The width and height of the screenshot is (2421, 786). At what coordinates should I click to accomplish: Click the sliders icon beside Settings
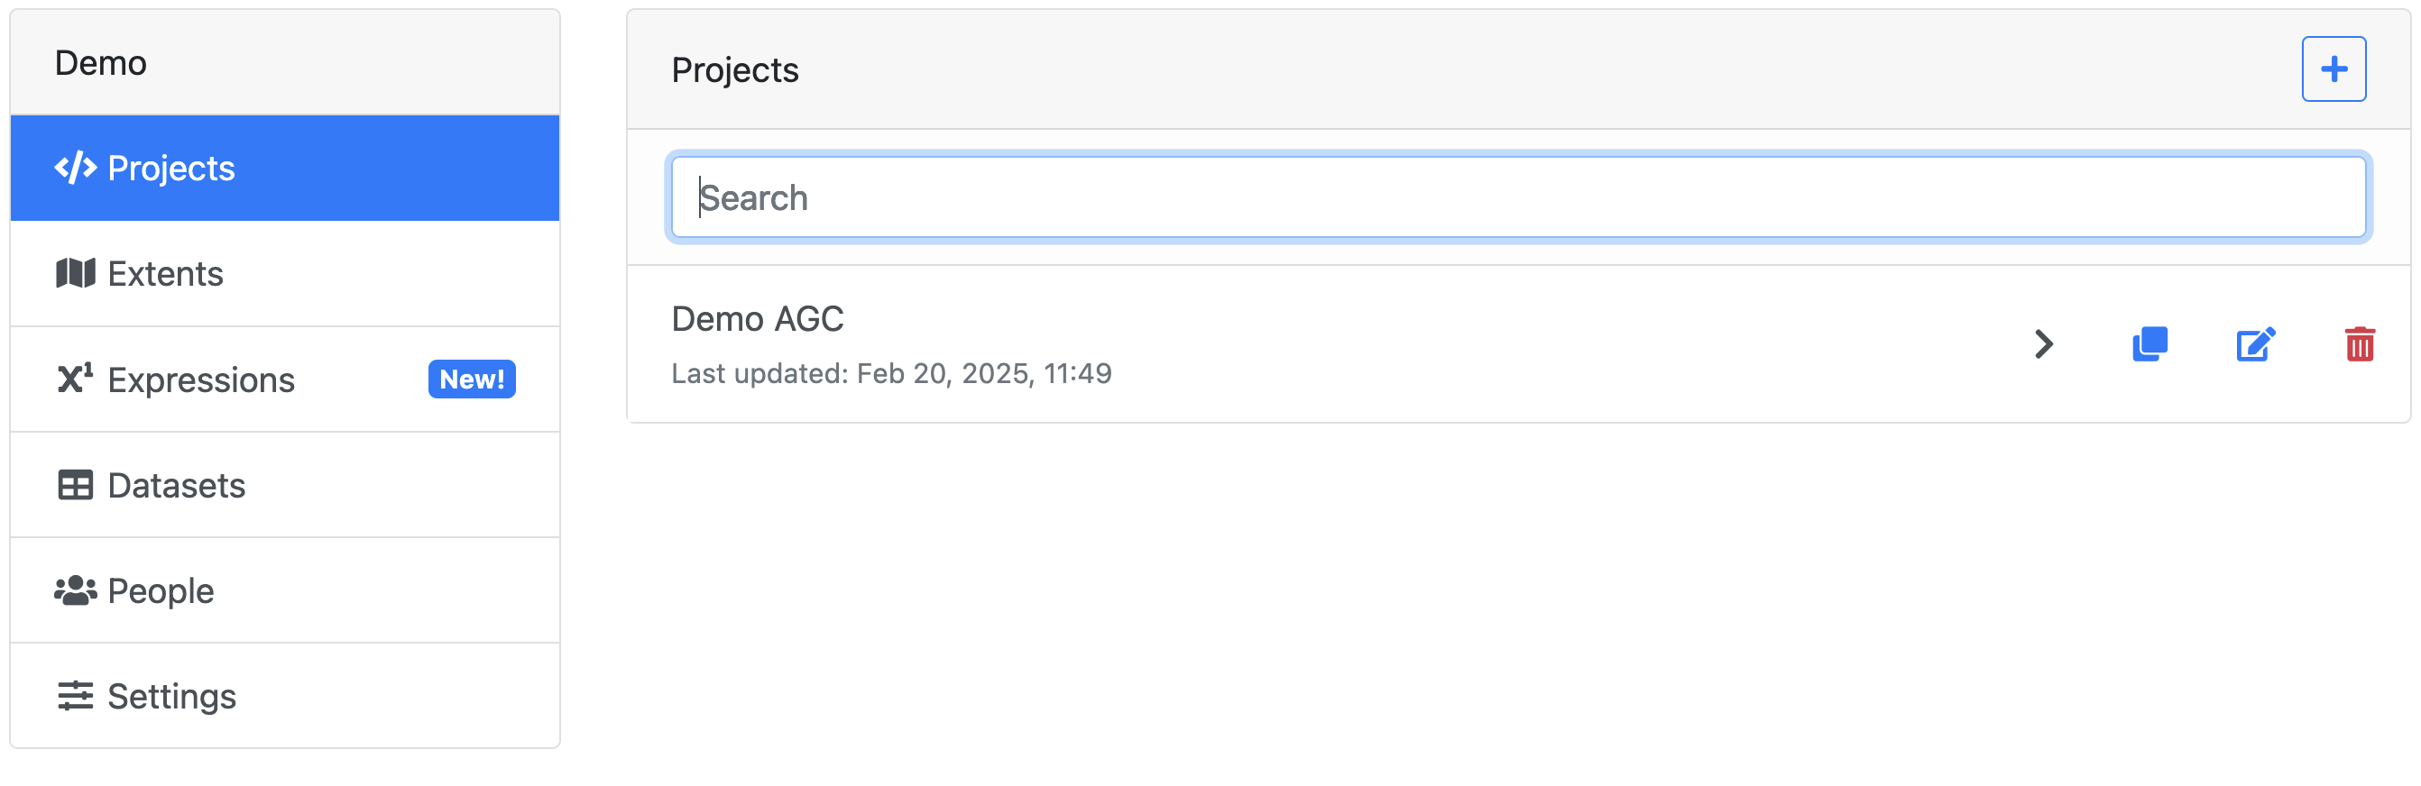[75, 696]
